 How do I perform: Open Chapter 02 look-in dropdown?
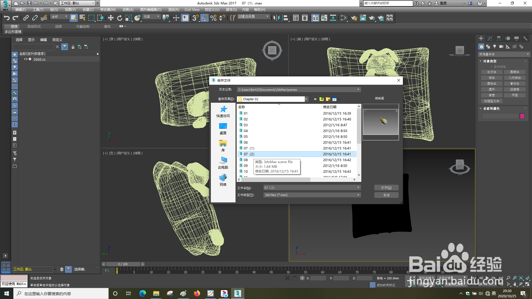(x=306, y=99)
